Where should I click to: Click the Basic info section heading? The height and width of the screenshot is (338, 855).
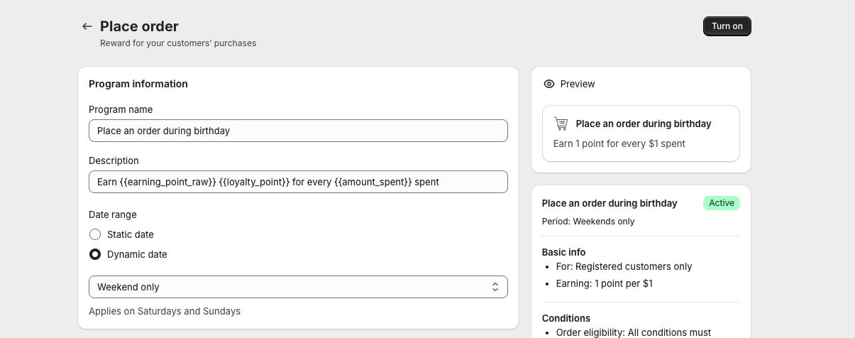click(563, 252)
